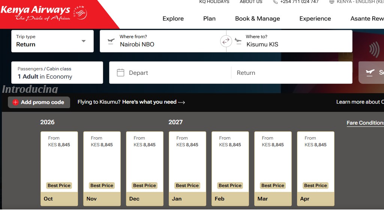The width and height of the screenshot is (384, 211).
Task: Select the Jan 2027 price card
Action: (187, 168)
